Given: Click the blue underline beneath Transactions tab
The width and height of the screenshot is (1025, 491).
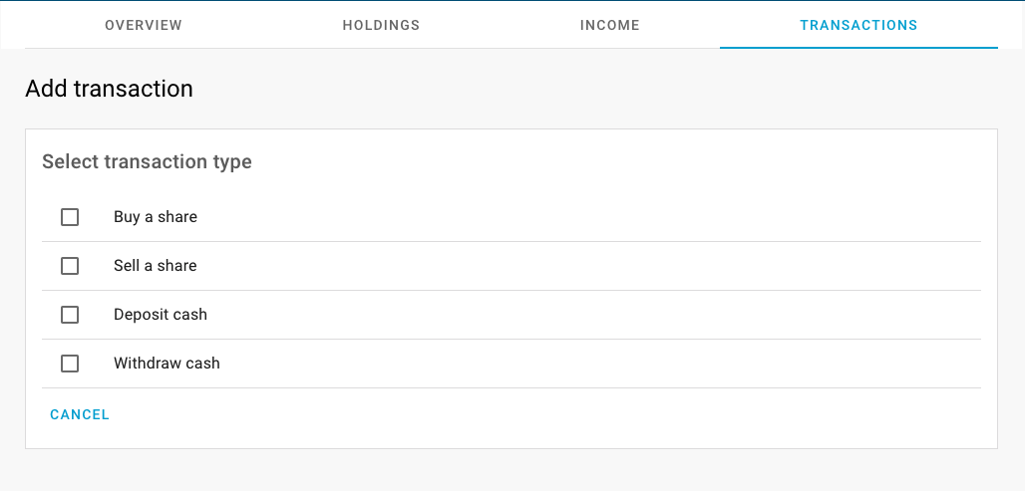Looking at the screenshot, I should [x=858, y=48].
